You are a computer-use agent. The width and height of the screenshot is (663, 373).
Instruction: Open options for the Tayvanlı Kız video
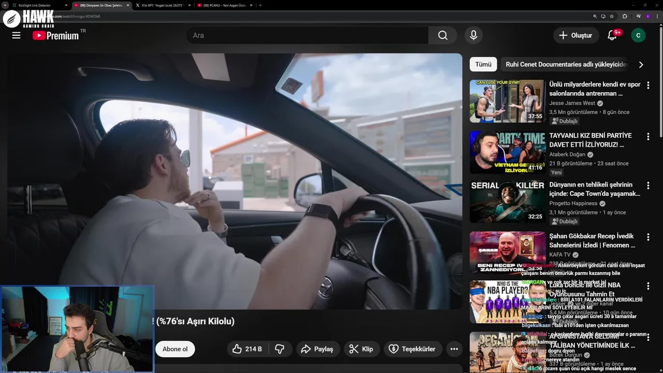647,136
